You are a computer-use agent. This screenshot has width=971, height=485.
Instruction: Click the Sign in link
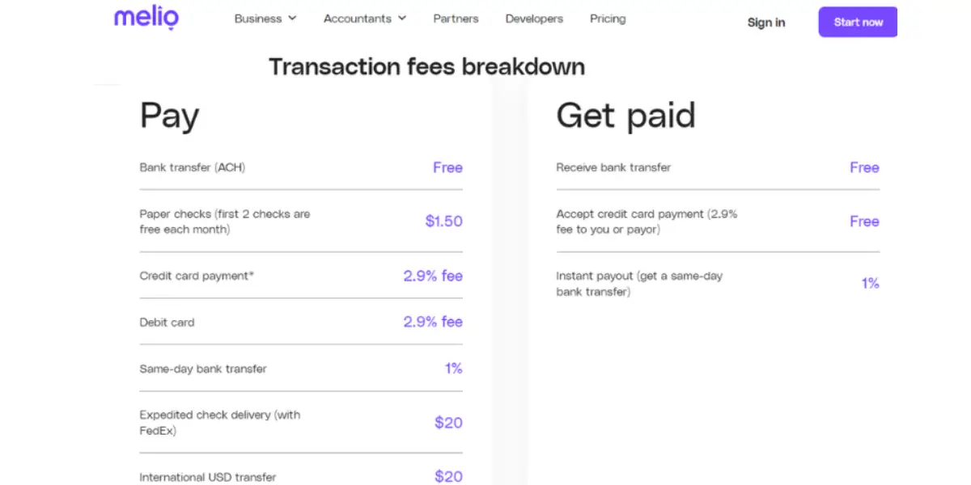click(x=766, y=23)
